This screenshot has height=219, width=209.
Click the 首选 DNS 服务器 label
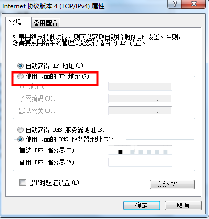(48, 150)
